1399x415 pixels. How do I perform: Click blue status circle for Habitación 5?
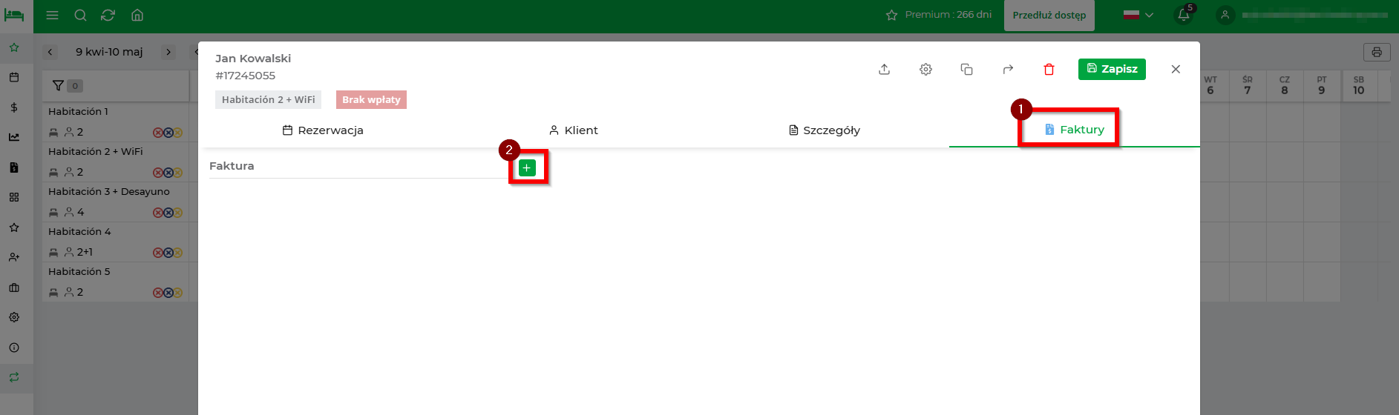click(x=168, y=293)
